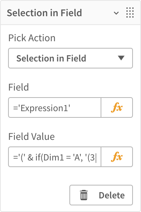Open the Pick Action dropdown
This screenshot has height=212, width=141.
tap(70, 58)
